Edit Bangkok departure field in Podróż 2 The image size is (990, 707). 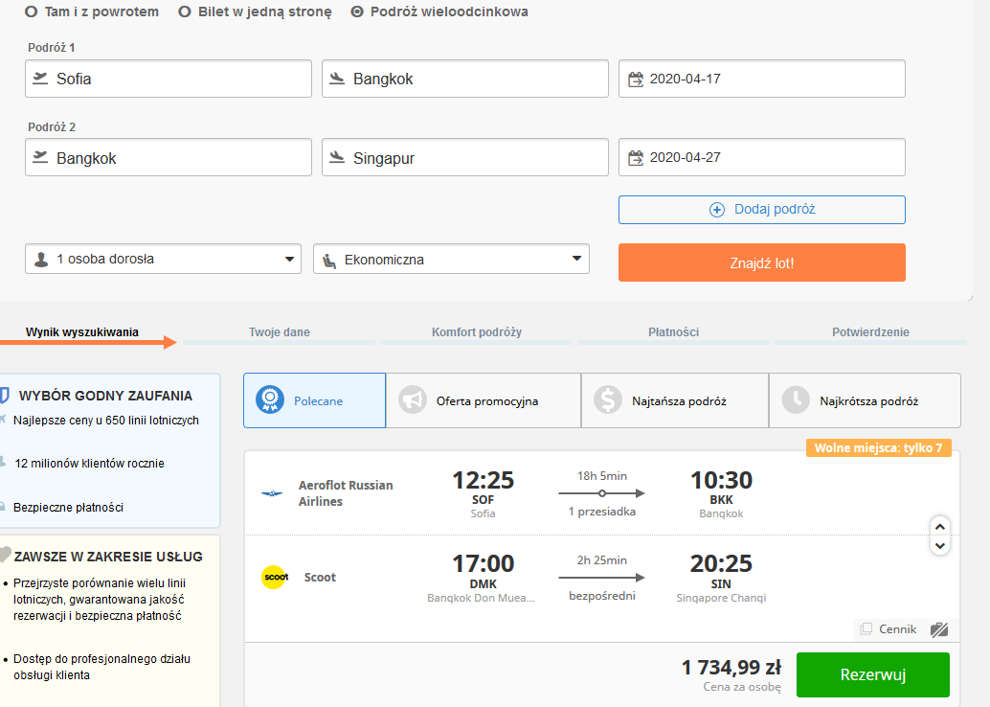point(169,157)
